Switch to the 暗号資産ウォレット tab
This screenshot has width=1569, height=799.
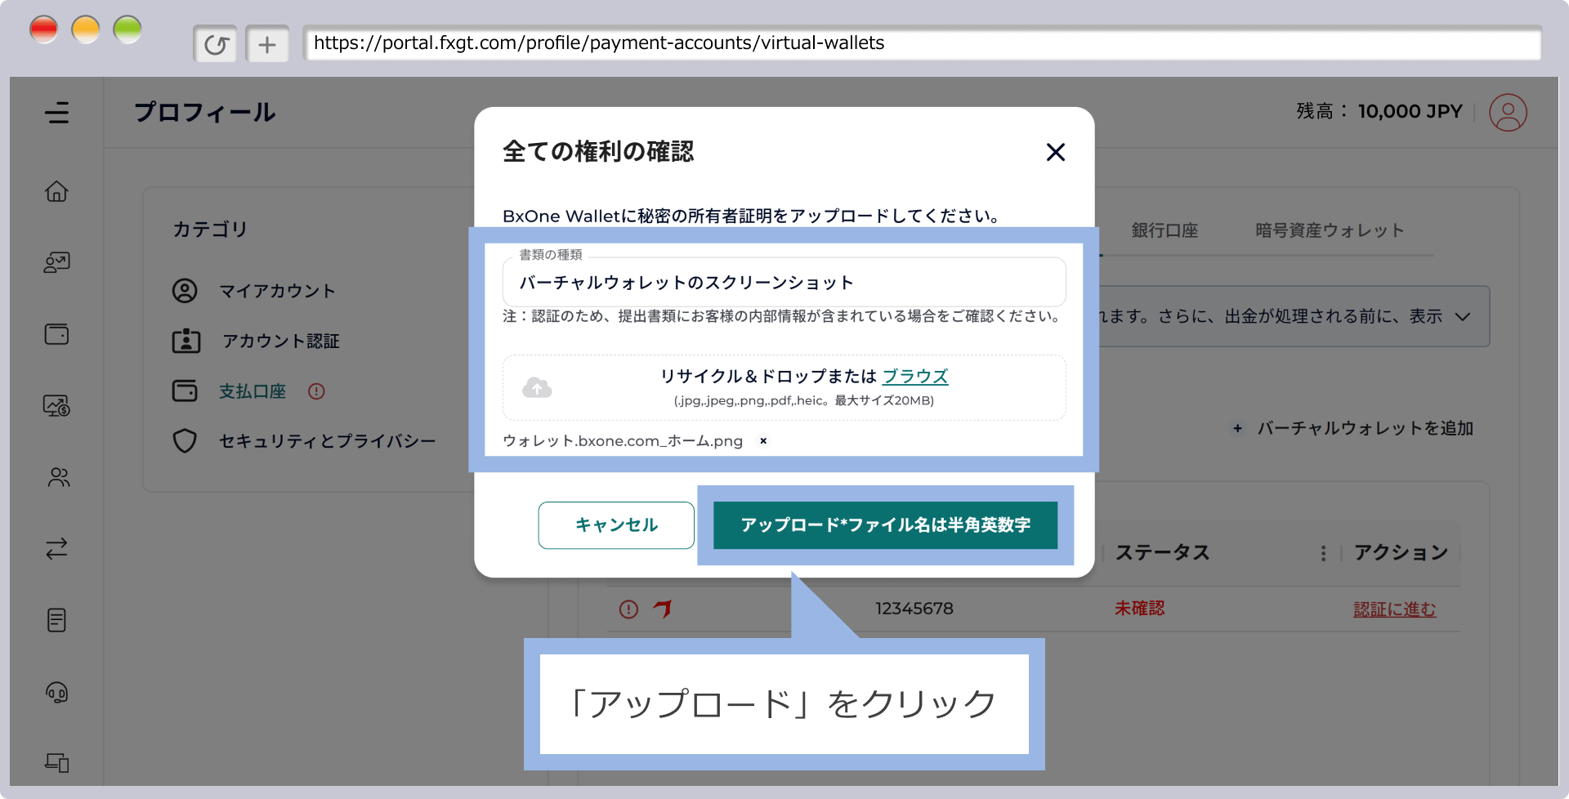point(1330,230)
